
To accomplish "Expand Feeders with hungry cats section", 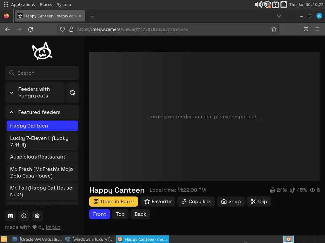I will (x=35, y=93).
